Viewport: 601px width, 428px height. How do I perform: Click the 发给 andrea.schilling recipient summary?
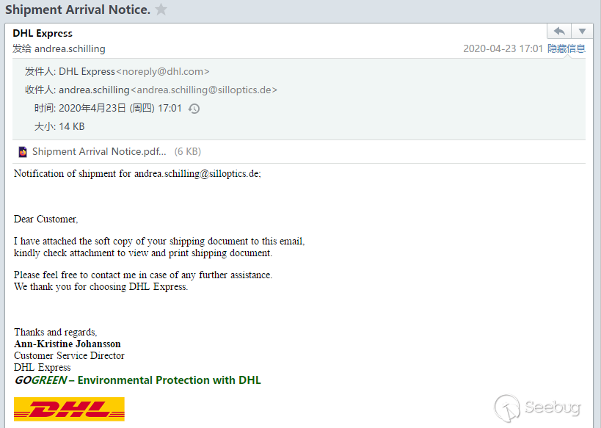click(x=59, y=48)
